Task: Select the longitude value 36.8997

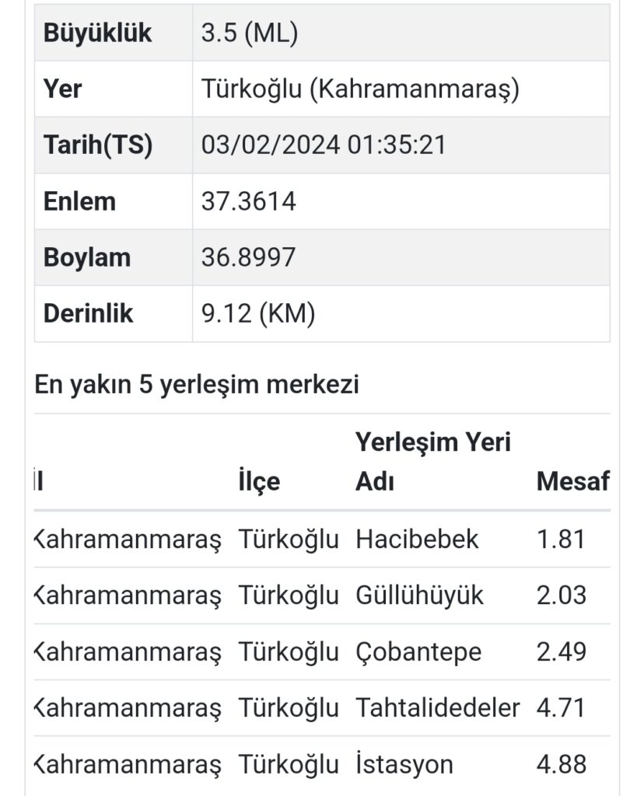Action: tap(249, 257)
